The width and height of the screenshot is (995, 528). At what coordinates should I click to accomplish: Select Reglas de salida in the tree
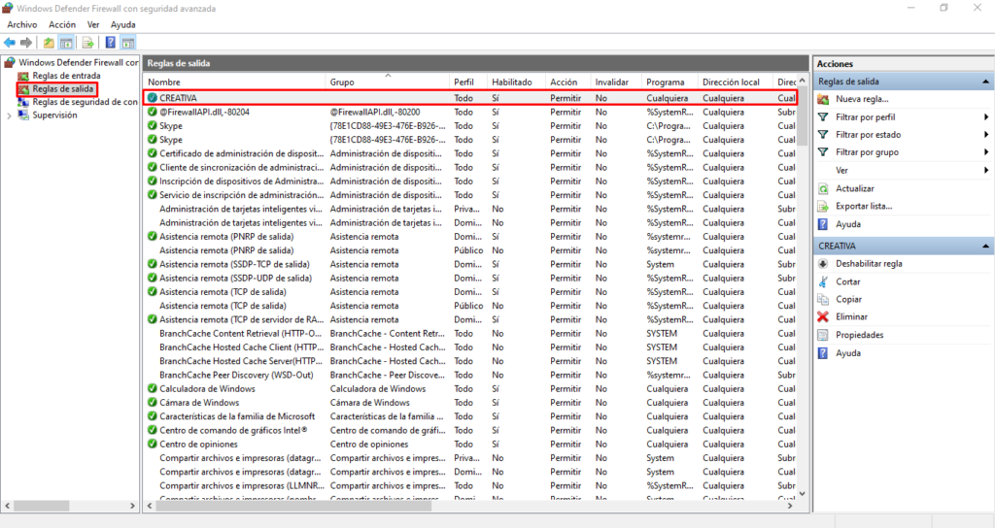(63, 88)
